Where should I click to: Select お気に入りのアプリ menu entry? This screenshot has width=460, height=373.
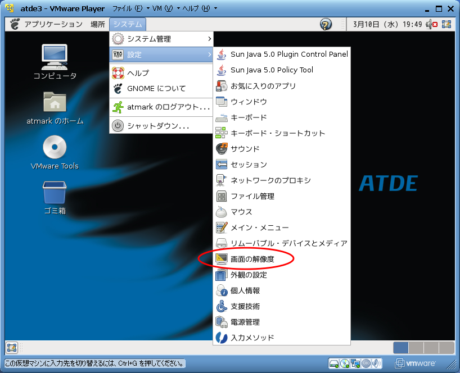point(282,86)
